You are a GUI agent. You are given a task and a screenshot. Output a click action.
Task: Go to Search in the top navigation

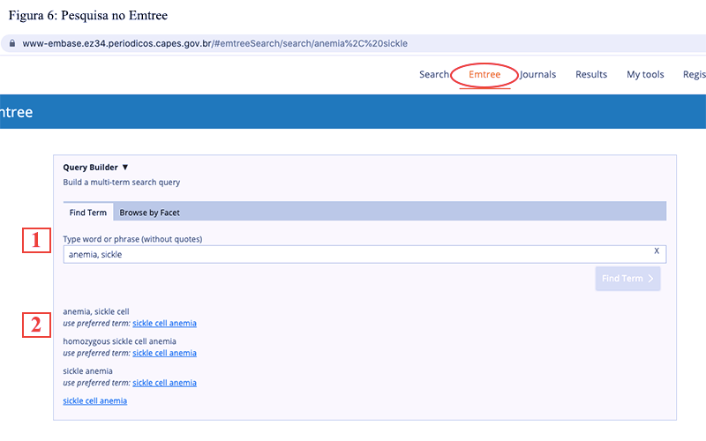tap(433, 75)
